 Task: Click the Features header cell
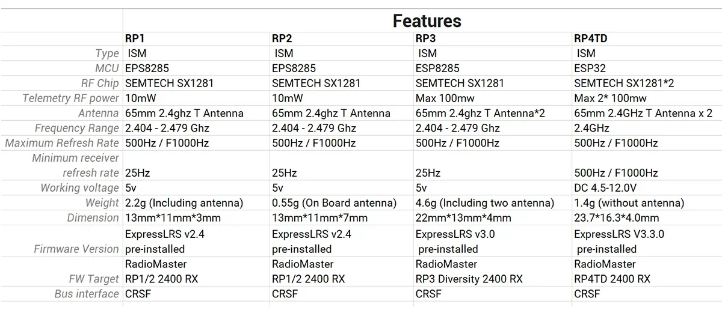(427, 21)
